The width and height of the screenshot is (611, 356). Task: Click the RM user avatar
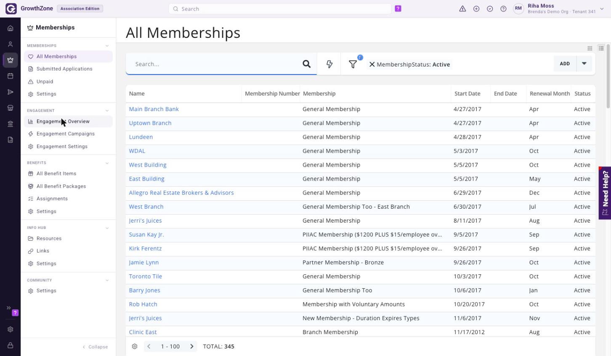click(518, 8)
